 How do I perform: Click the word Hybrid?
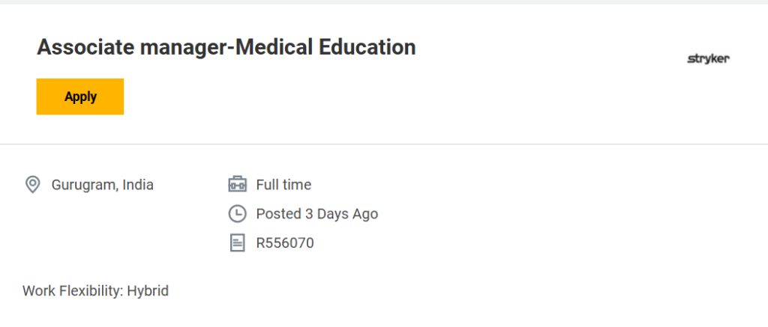148,290
